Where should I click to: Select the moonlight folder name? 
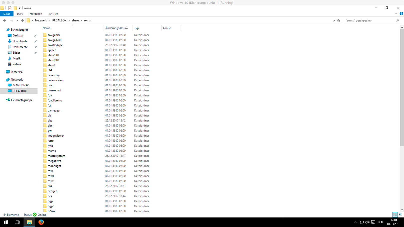[54, 166]
